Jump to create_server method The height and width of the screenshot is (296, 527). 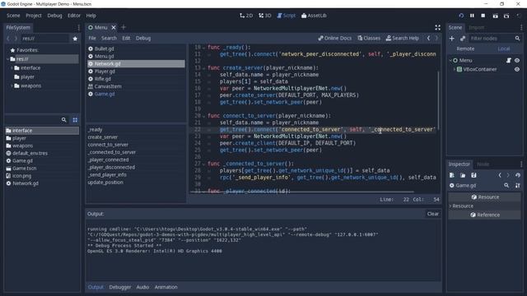pos(102,137)
